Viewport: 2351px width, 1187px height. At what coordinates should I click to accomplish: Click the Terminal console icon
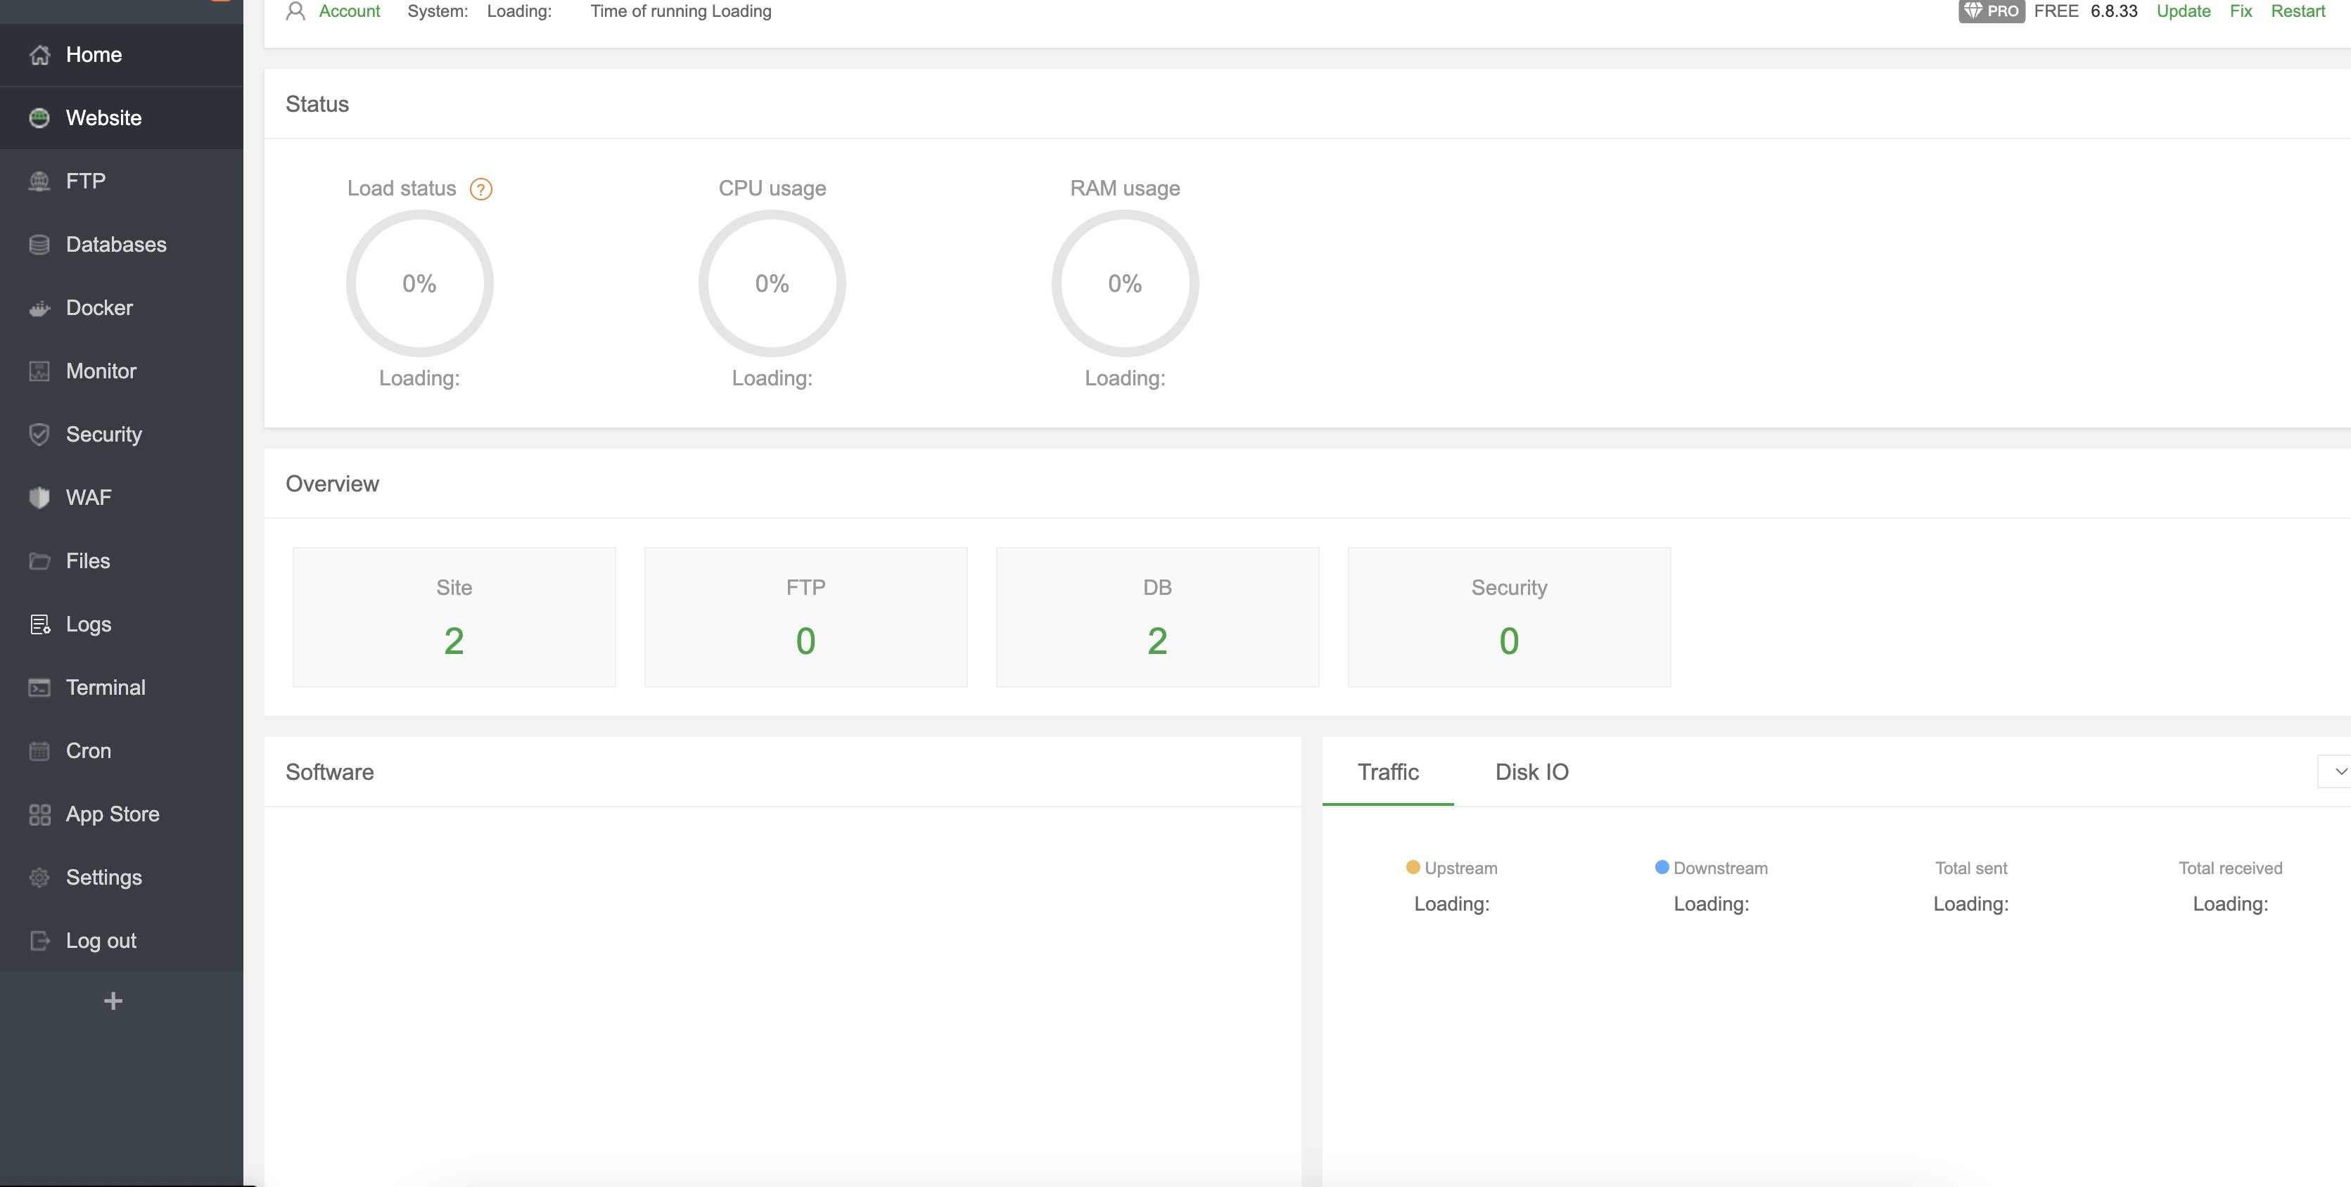39,687
